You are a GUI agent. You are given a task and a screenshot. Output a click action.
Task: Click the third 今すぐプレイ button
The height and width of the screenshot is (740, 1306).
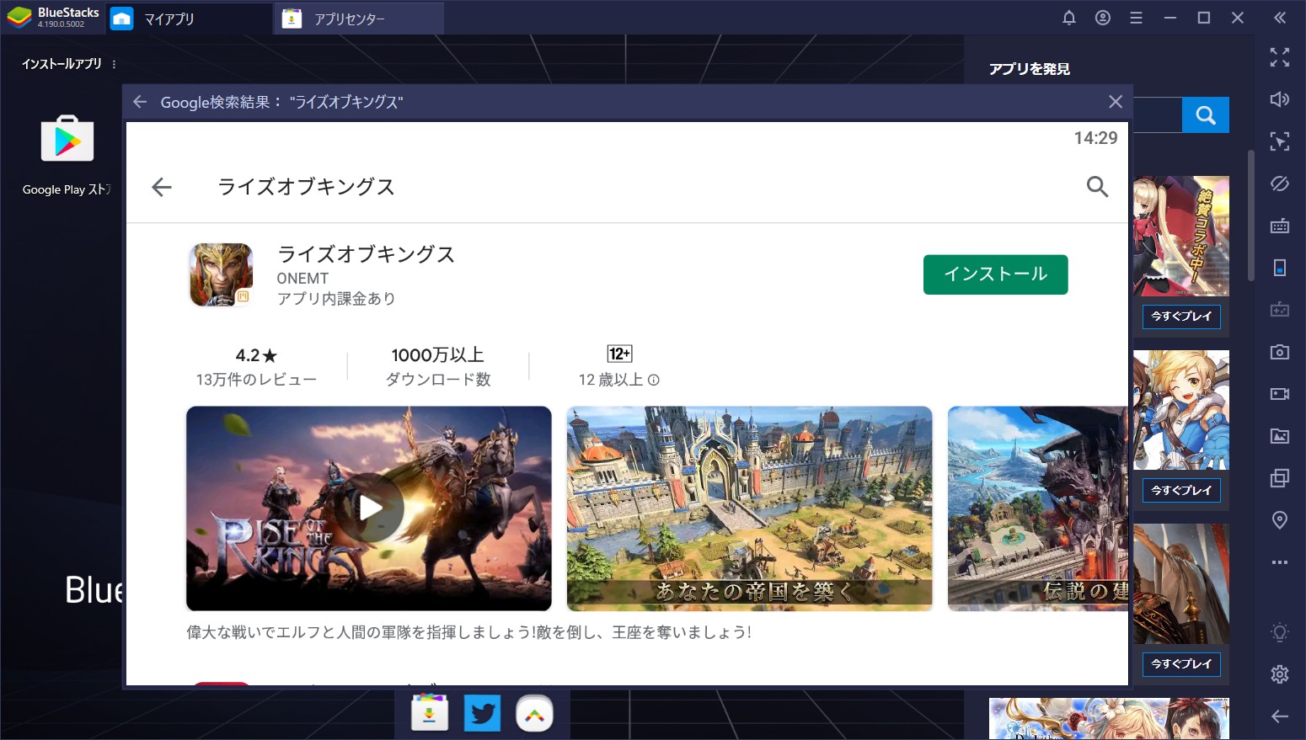tap(1181, 664)
